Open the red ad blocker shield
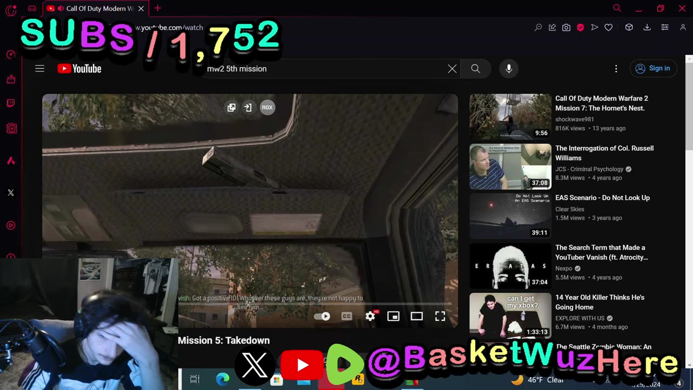The width and height of the screenshot is (693, 390). click(x=580, y=28)
